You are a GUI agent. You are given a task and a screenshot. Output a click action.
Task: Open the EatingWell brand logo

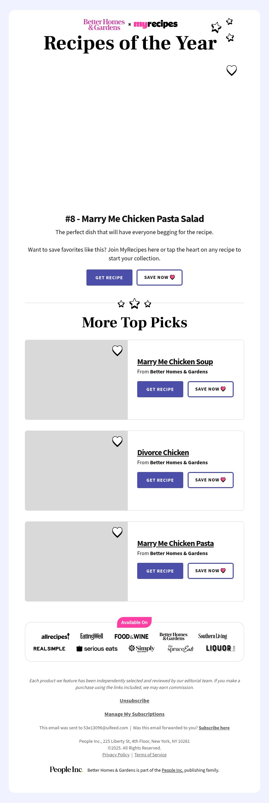(91, 636)
